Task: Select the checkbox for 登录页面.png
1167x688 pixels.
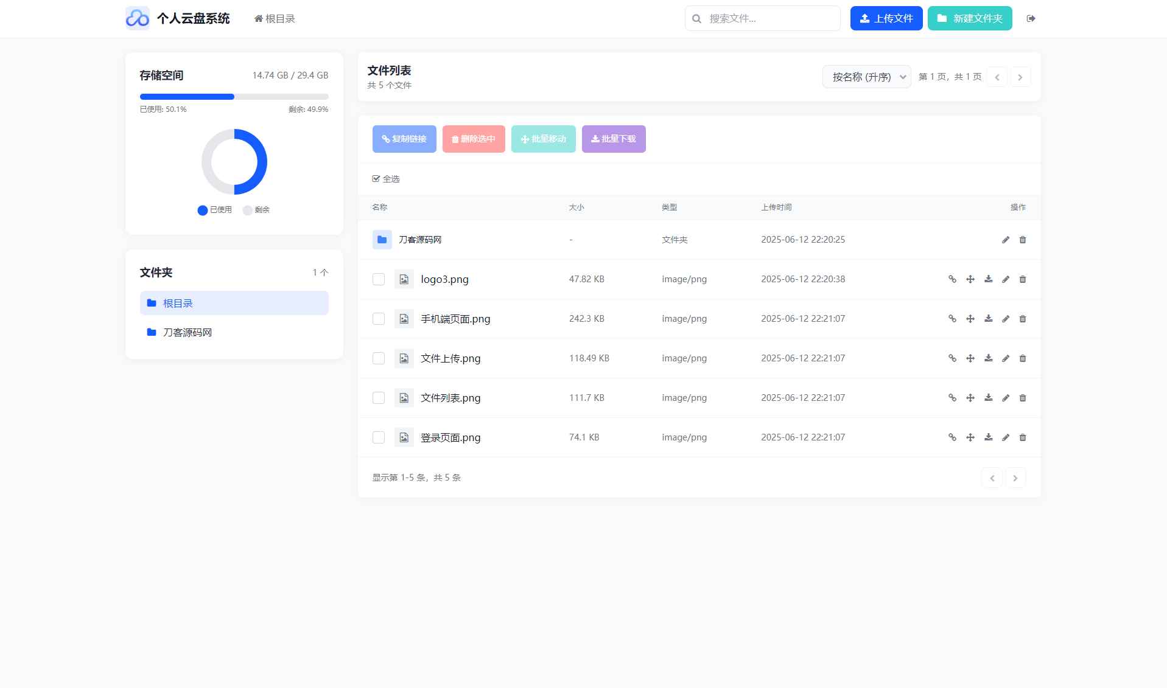Action: click(378, 437)
